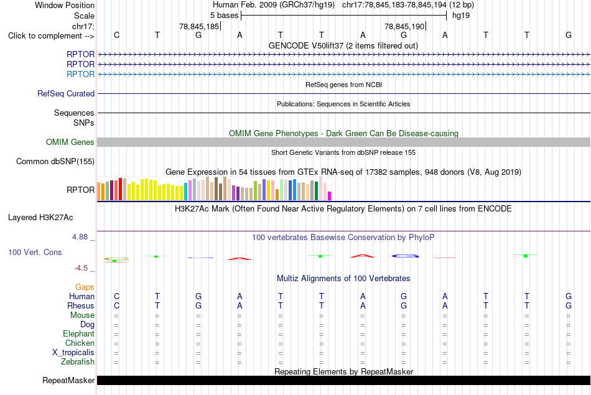
Task: Click the yellow-green C logo in conservation track
Action: pyautogui.click(x=116, y=259)
